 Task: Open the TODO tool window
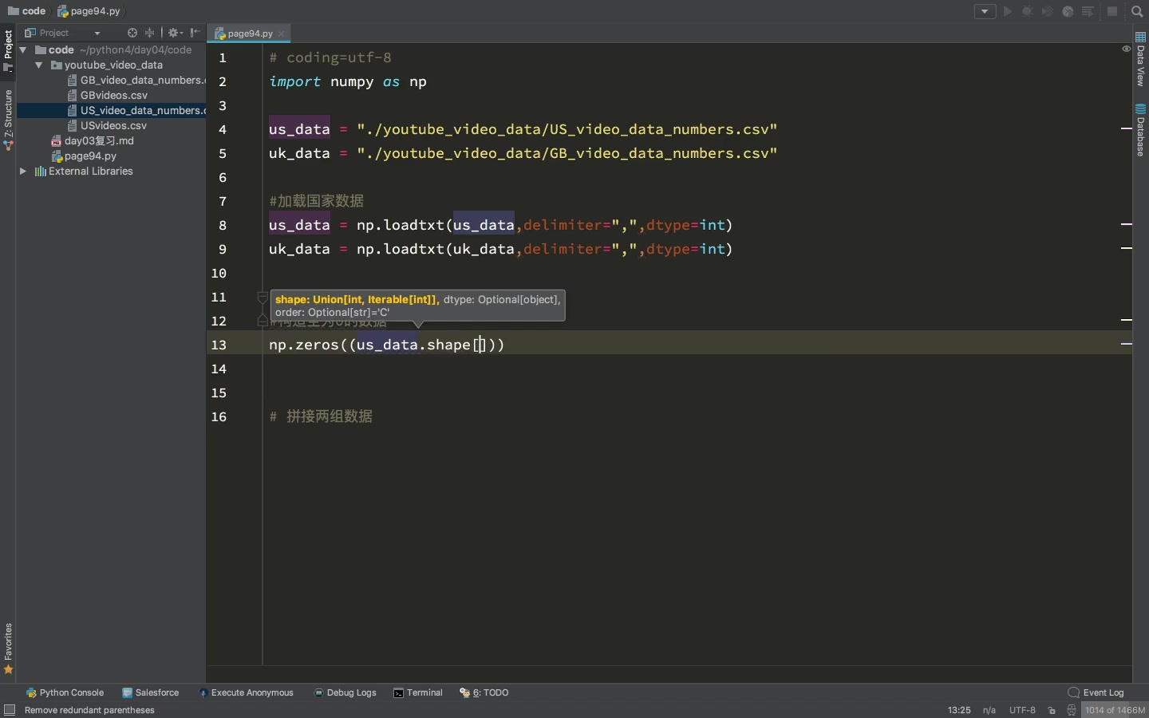click(x=484, y=692)
